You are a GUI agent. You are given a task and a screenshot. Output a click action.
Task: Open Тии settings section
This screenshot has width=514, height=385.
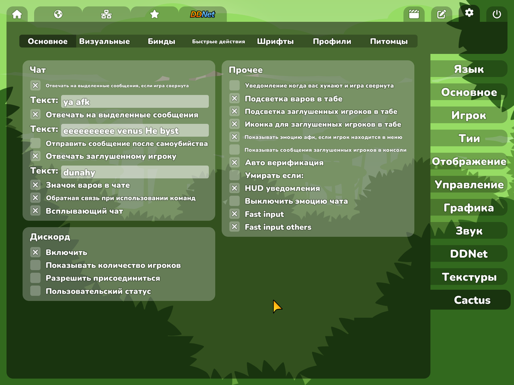(469, 139)
